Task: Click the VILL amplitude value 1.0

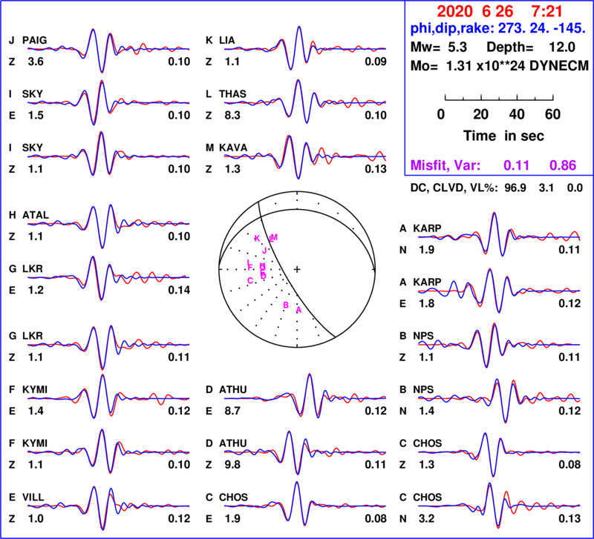Action: pos(36,518)
